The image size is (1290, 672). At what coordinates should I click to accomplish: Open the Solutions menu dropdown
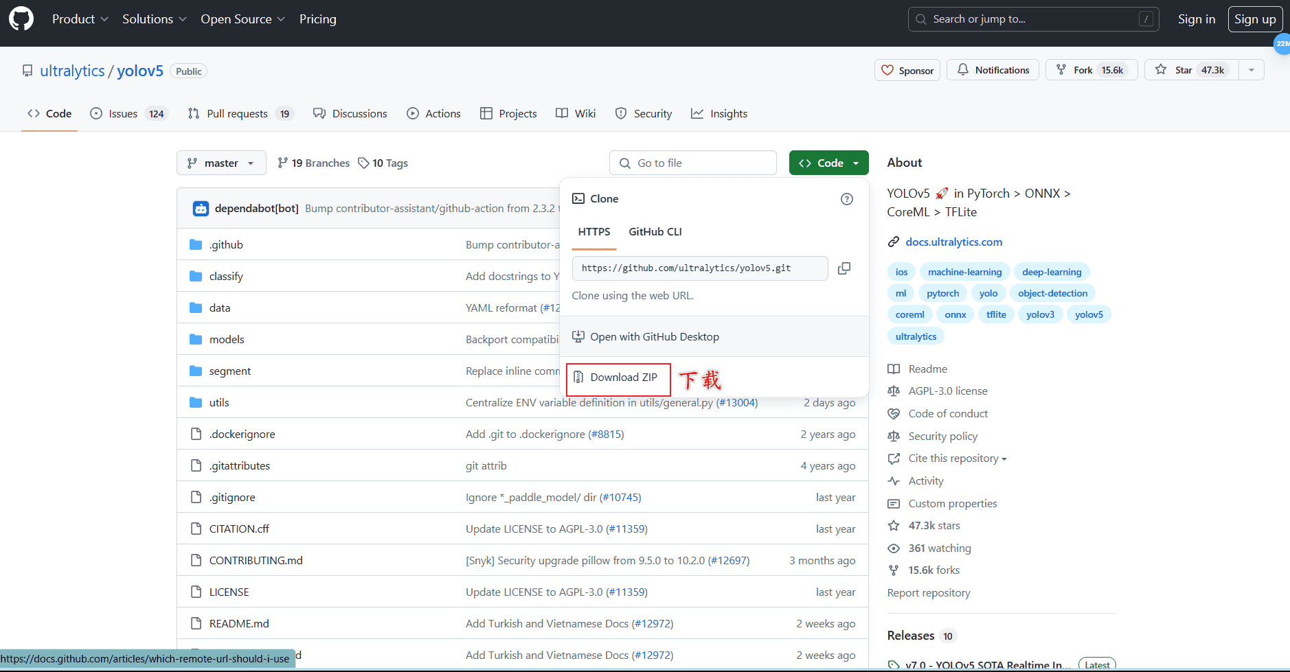pos(155,19)
